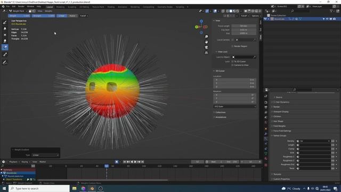Select the Draw brush tool
This screenshot has height=192, width=341.
click(x=5, y=22)
